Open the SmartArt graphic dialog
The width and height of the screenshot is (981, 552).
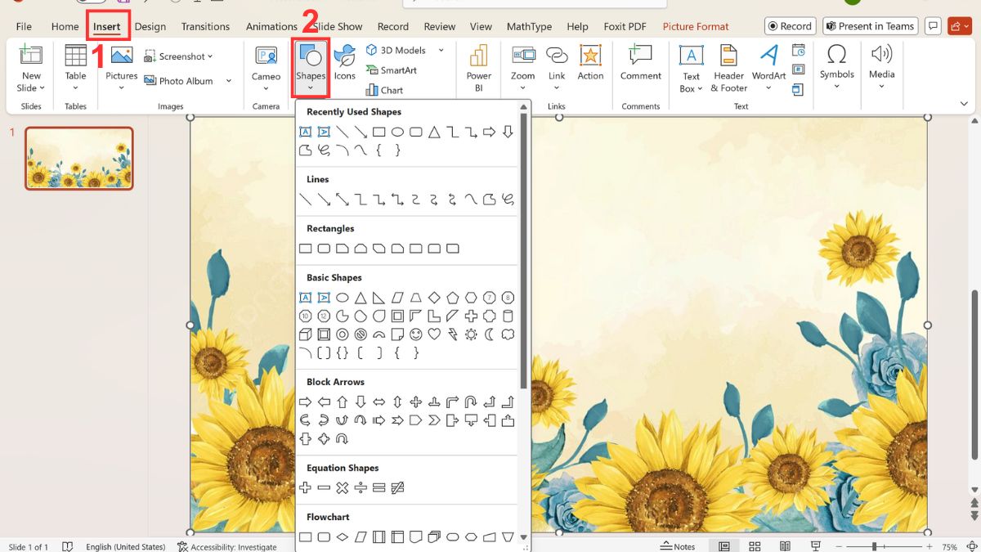pyautogui.click(x=392, y=70)
